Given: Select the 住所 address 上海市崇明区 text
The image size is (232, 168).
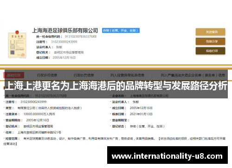Looking at the screenshot, I should click(x=39, y=132).
